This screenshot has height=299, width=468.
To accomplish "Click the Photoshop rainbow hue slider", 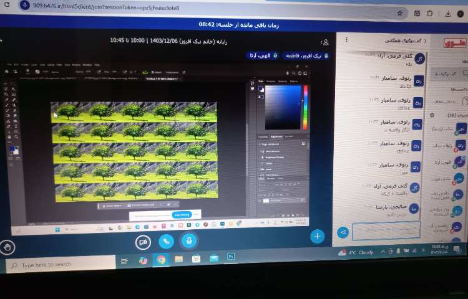I will coord(305,107).
